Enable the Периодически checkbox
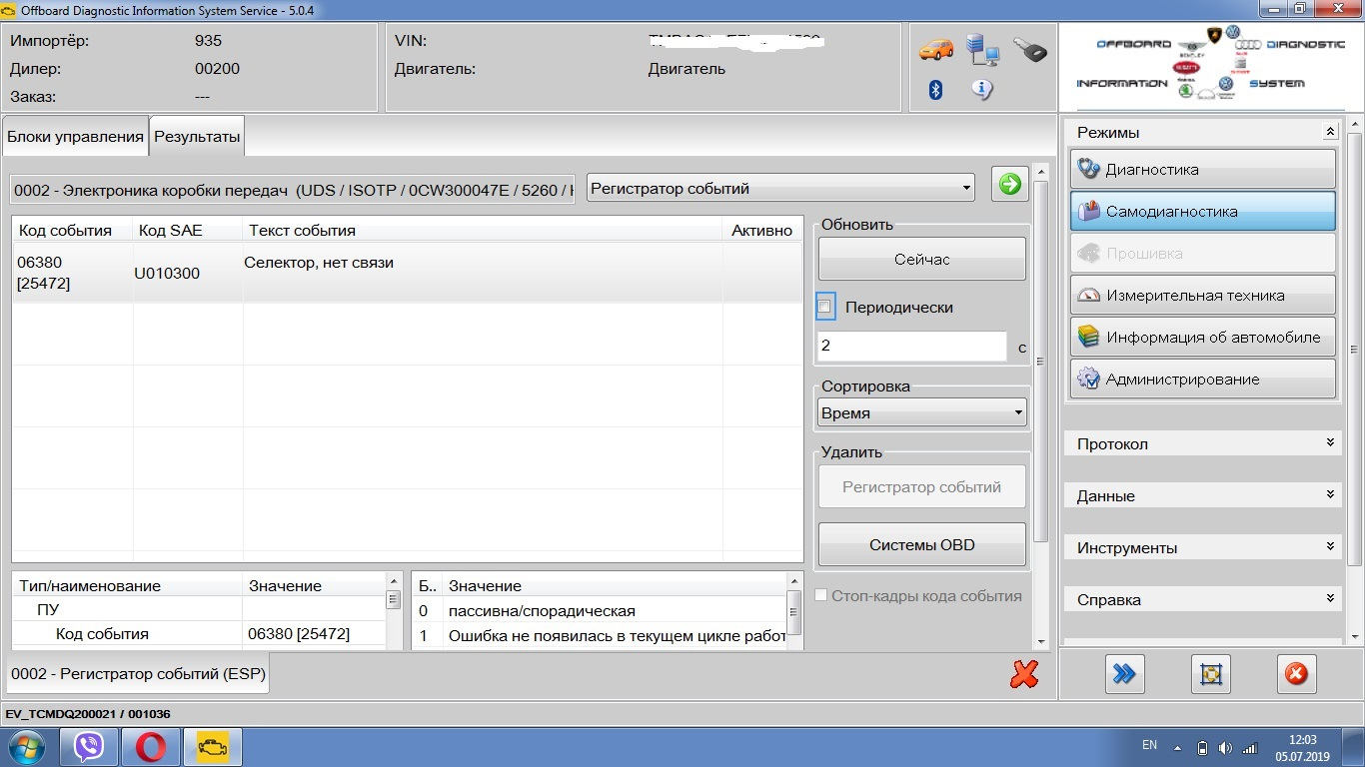This screenshot has height=767, width=1365. click(x=825, y=308)
